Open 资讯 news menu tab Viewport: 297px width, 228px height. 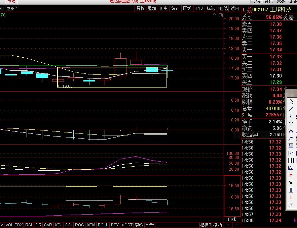point(268,1)
